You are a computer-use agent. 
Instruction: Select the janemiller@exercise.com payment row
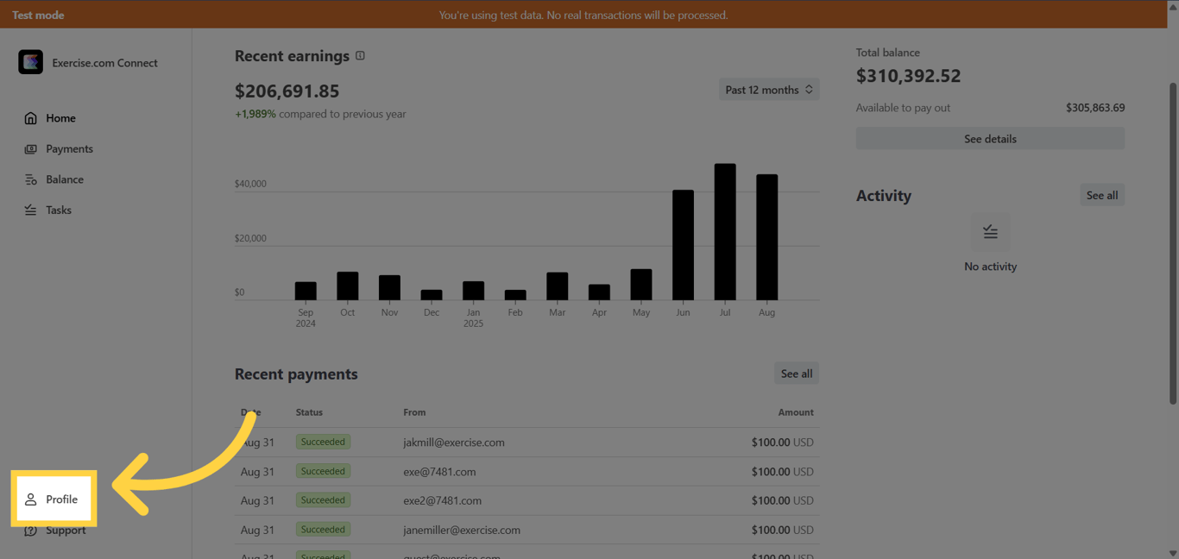click(x=526, y=530)
